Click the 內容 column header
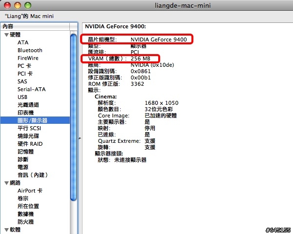 pyautogui.click(x=35, y=26)
